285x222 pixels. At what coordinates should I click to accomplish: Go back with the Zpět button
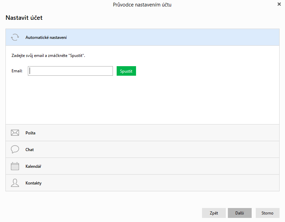214,213
